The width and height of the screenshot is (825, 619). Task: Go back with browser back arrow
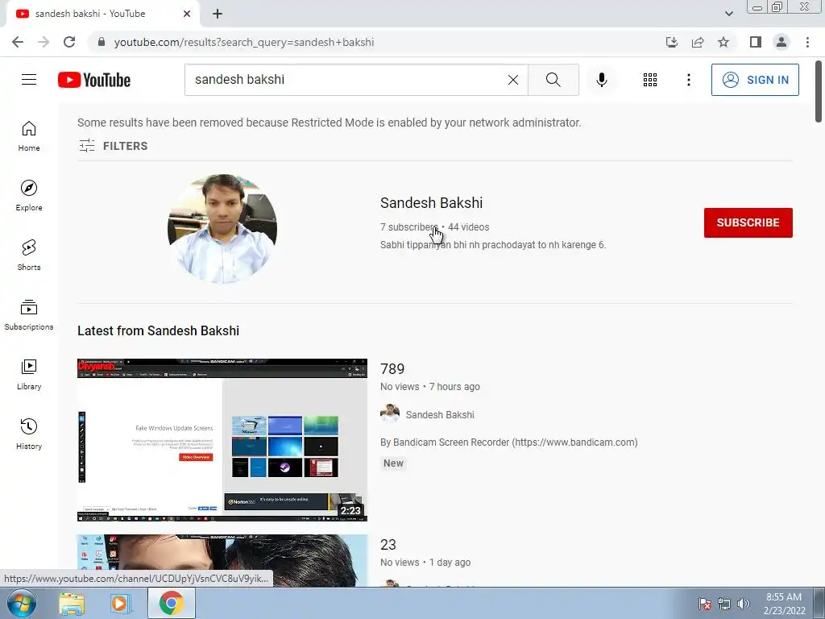(18, 42)
